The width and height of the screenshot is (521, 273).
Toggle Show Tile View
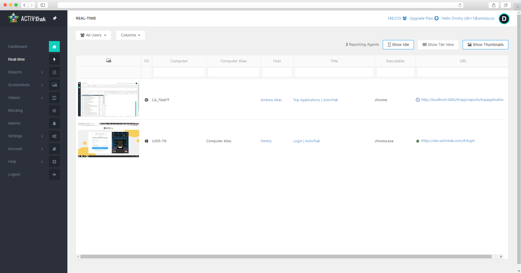click(x=438, y=45)
